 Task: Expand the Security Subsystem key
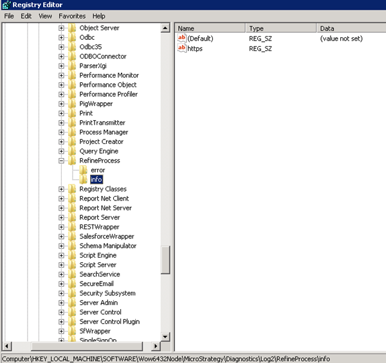[62, 294]
